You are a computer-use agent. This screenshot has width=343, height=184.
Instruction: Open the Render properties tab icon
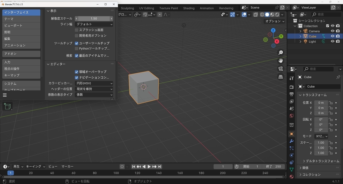coord(291,87)
